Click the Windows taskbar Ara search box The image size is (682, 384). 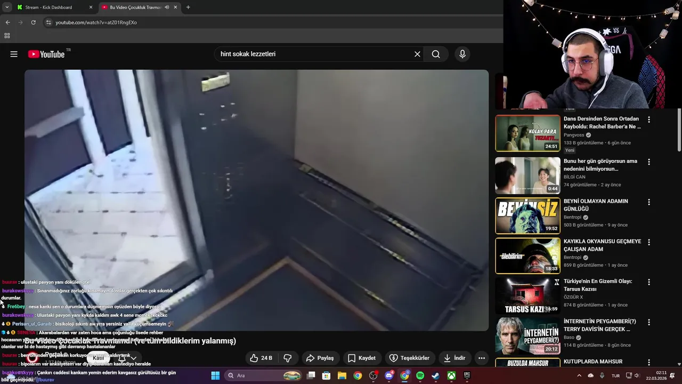tap(264, 375)
